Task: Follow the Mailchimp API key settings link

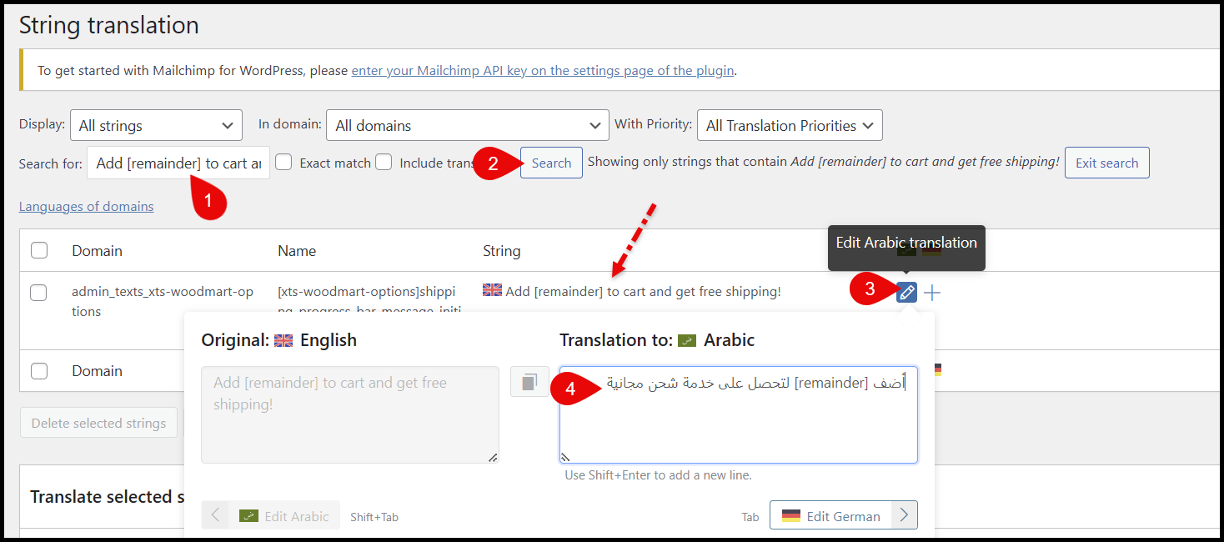Action: tap(542, 70)
